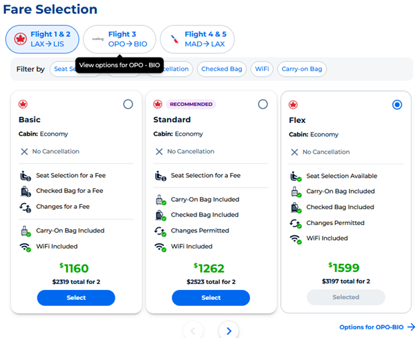This screenshot has height=338, width=417.
Task: Open the Flight 4 & 5 MAD to LAX tab
Action: (x=197, y=39)
